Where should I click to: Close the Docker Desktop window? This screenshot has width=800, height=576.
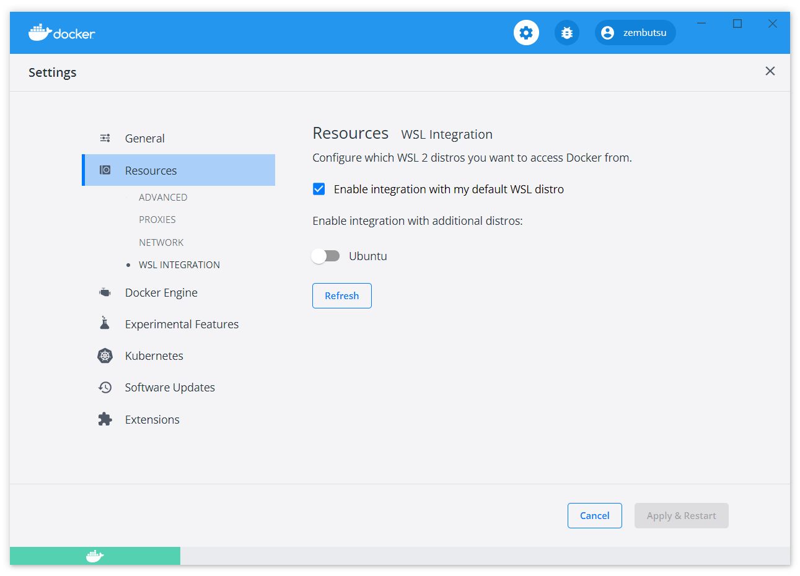[773, 24]
